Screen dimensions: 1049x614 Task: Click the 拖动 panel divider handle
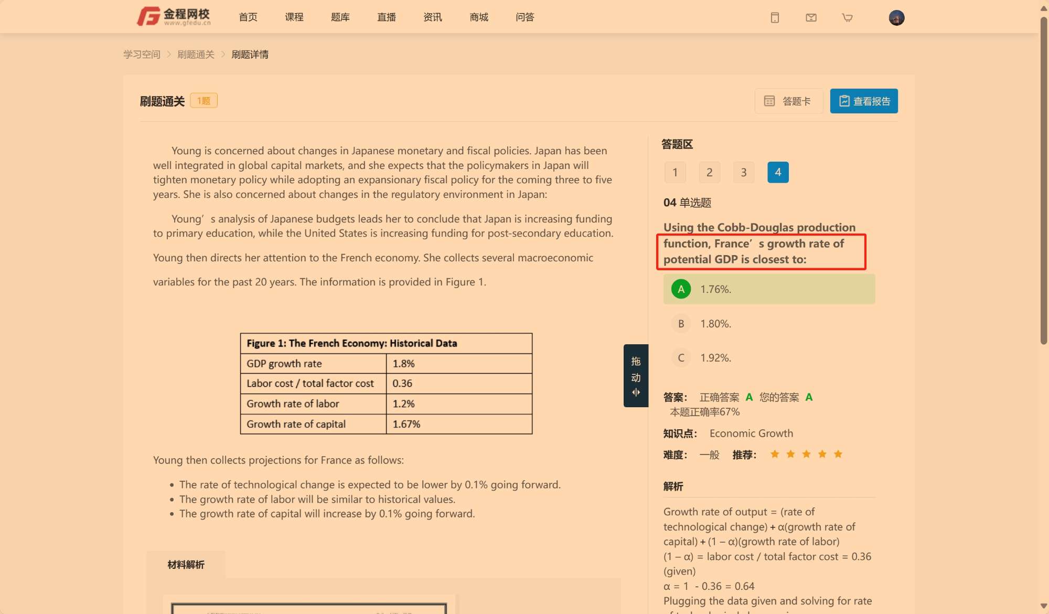tap(636, 376)
